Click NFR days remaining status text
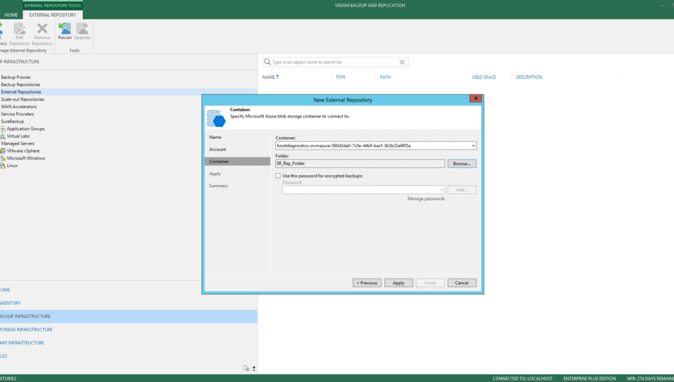674x382 pixels. (650, 379)
